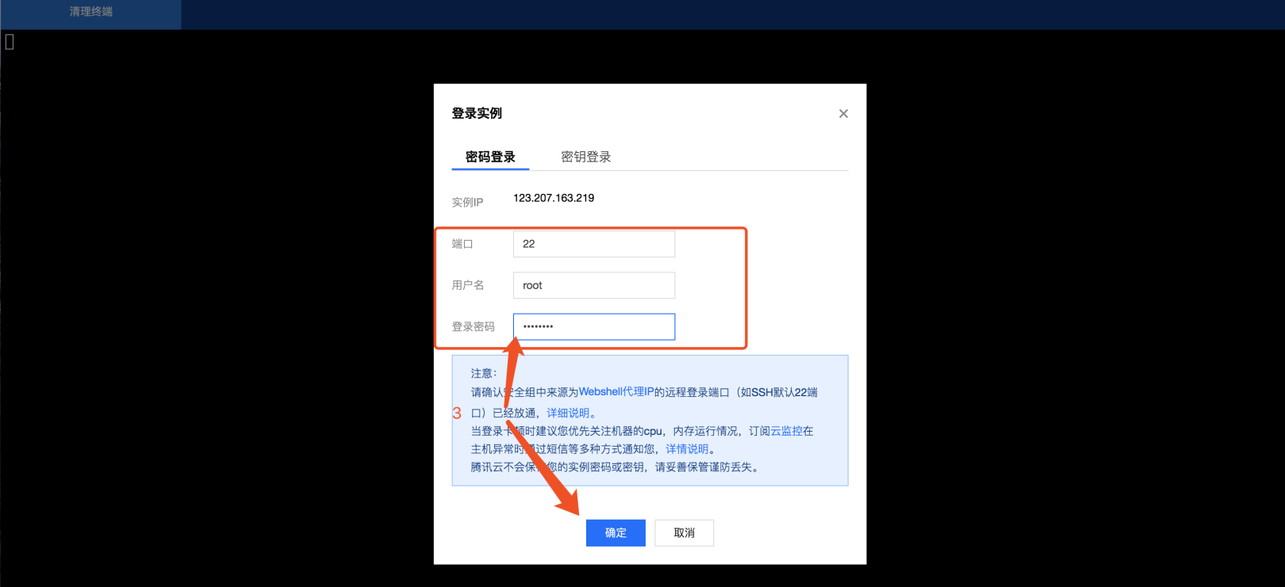Open the Webshell代理IP link
Viewport: 1285px width, 587px height.
616,391
